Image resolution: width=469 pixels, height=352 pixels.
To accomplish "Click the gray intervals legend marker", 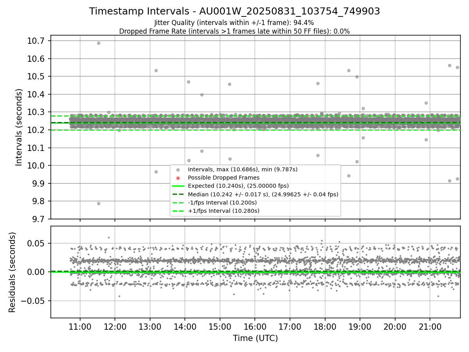I will [178, 170].
